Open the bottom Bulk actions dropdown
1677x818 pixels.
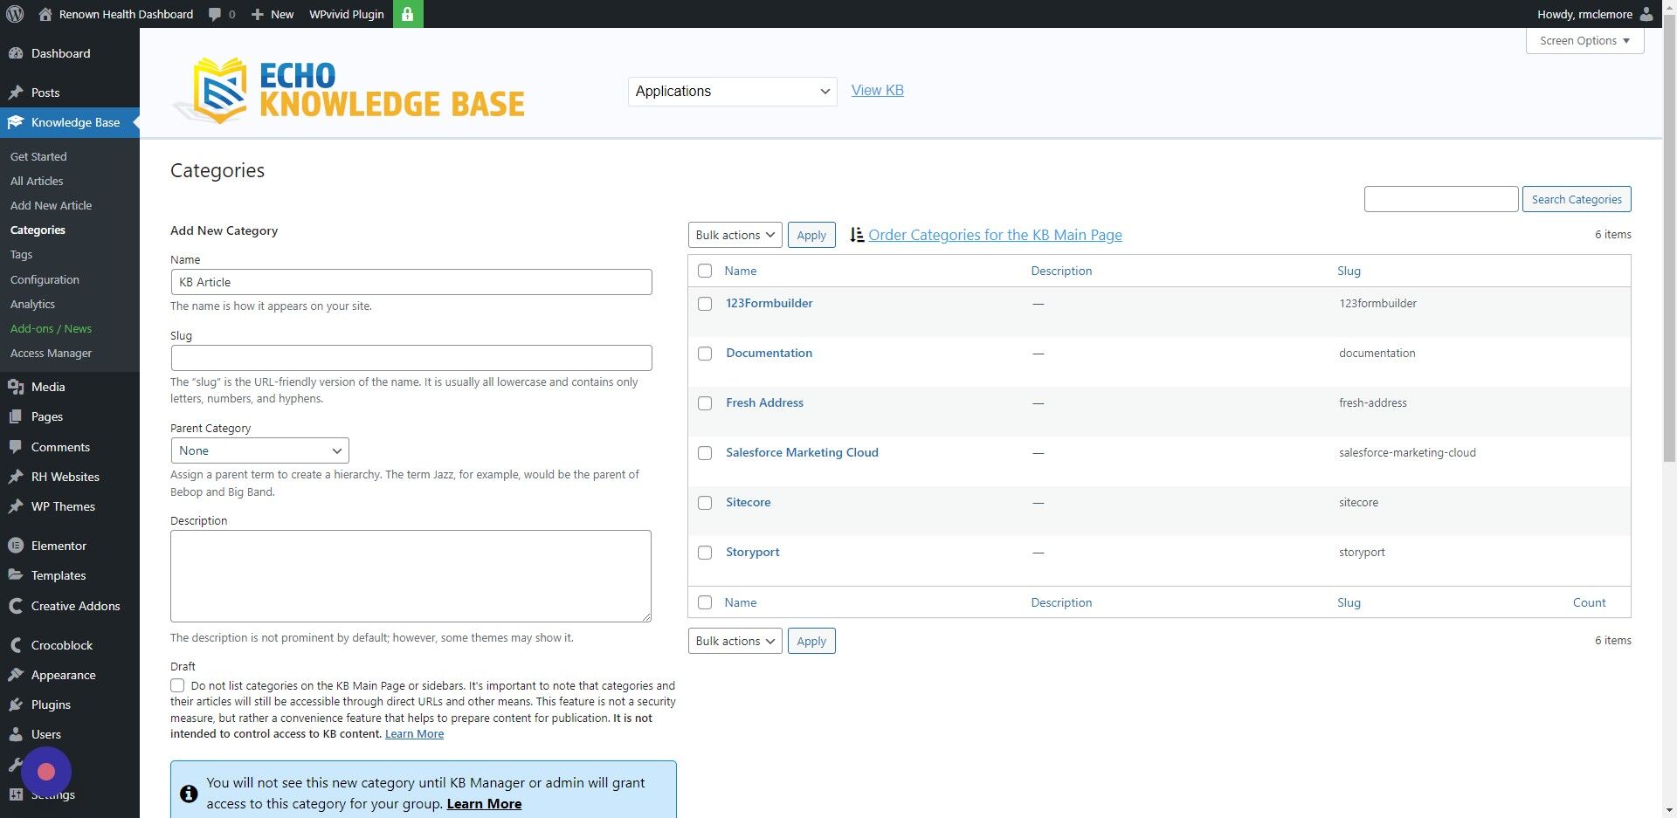click(x=735, y=641)
